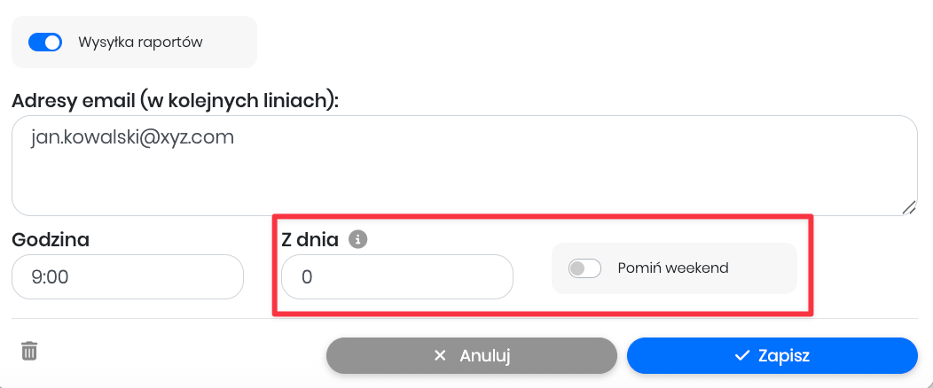The height and width of the screenshot is (388, 933).
Task: Click the info icon beside Z dnia
Action: [x=357, y=239]
